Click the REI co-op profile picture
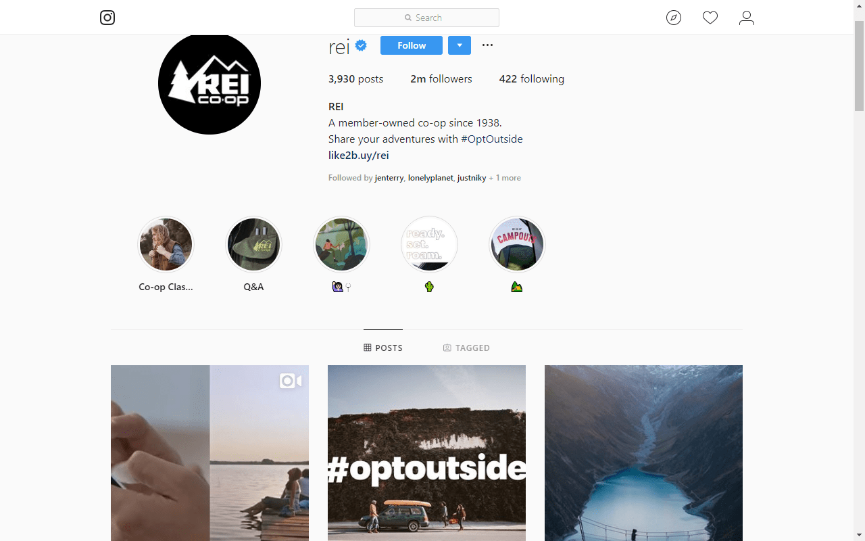 pyautogui.click(x=209, y=83)
